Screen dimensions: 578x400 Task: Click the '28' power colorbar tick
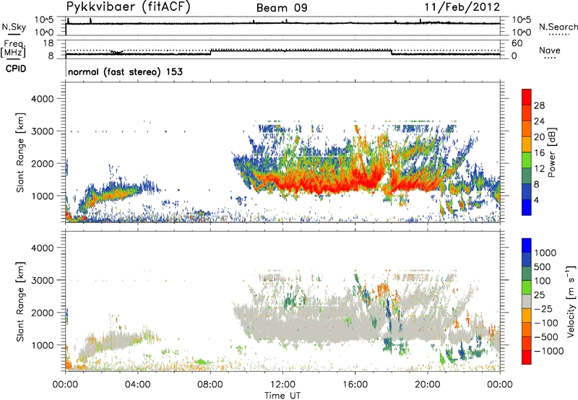(539, 105)
